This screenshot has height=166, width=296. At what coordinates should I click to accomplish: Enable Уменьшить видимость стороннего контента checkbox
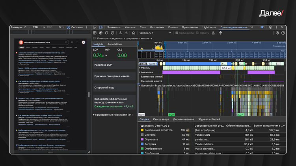click(x=94, y=39)
